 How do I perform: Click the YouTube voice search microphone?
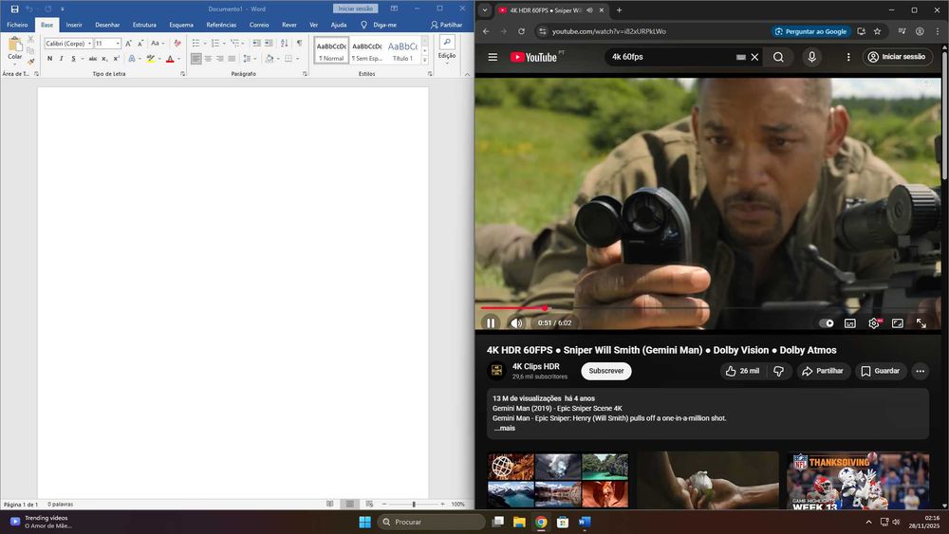tap(811, 57)
